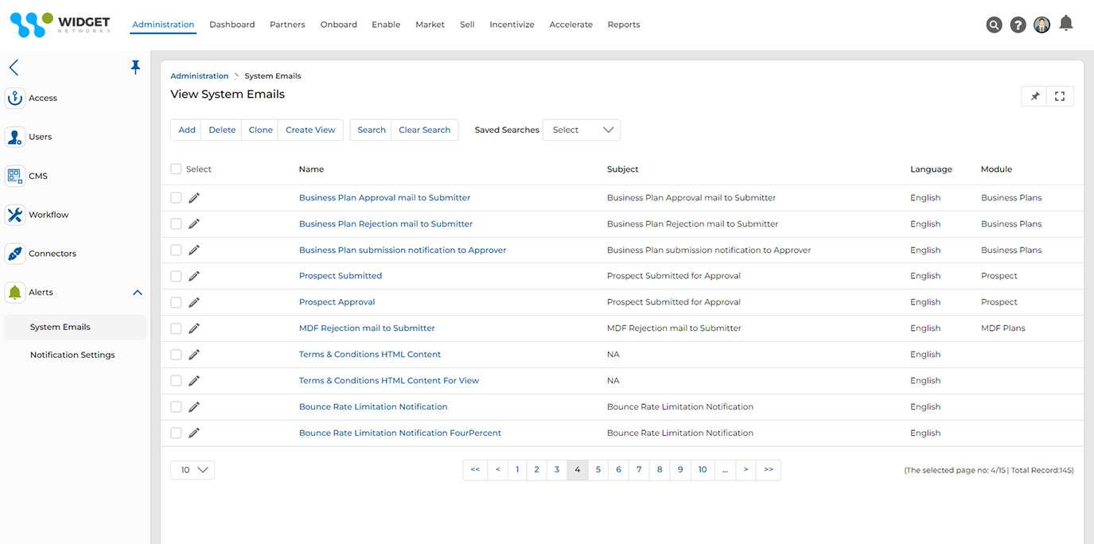Edit the Prospect Submitted email
This screenshot has height=544, width=1094.
click(194, 276)
